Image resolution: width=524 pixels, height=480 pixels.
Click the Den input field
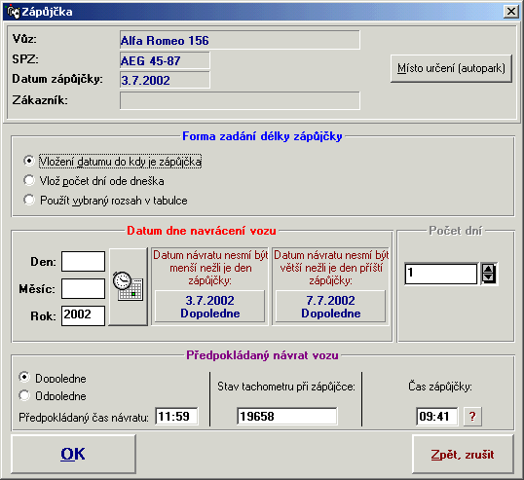83,261
